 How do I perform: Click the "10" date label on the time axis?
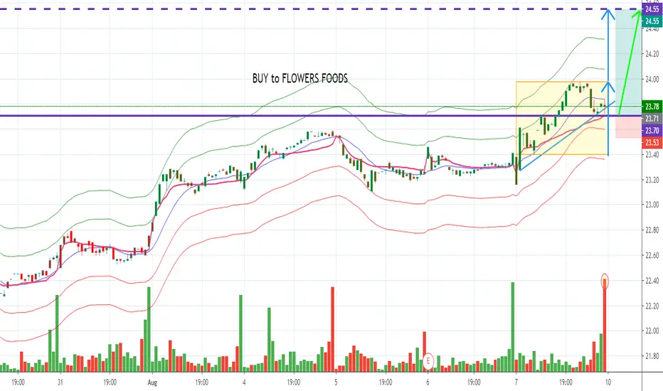pos(608,382)
